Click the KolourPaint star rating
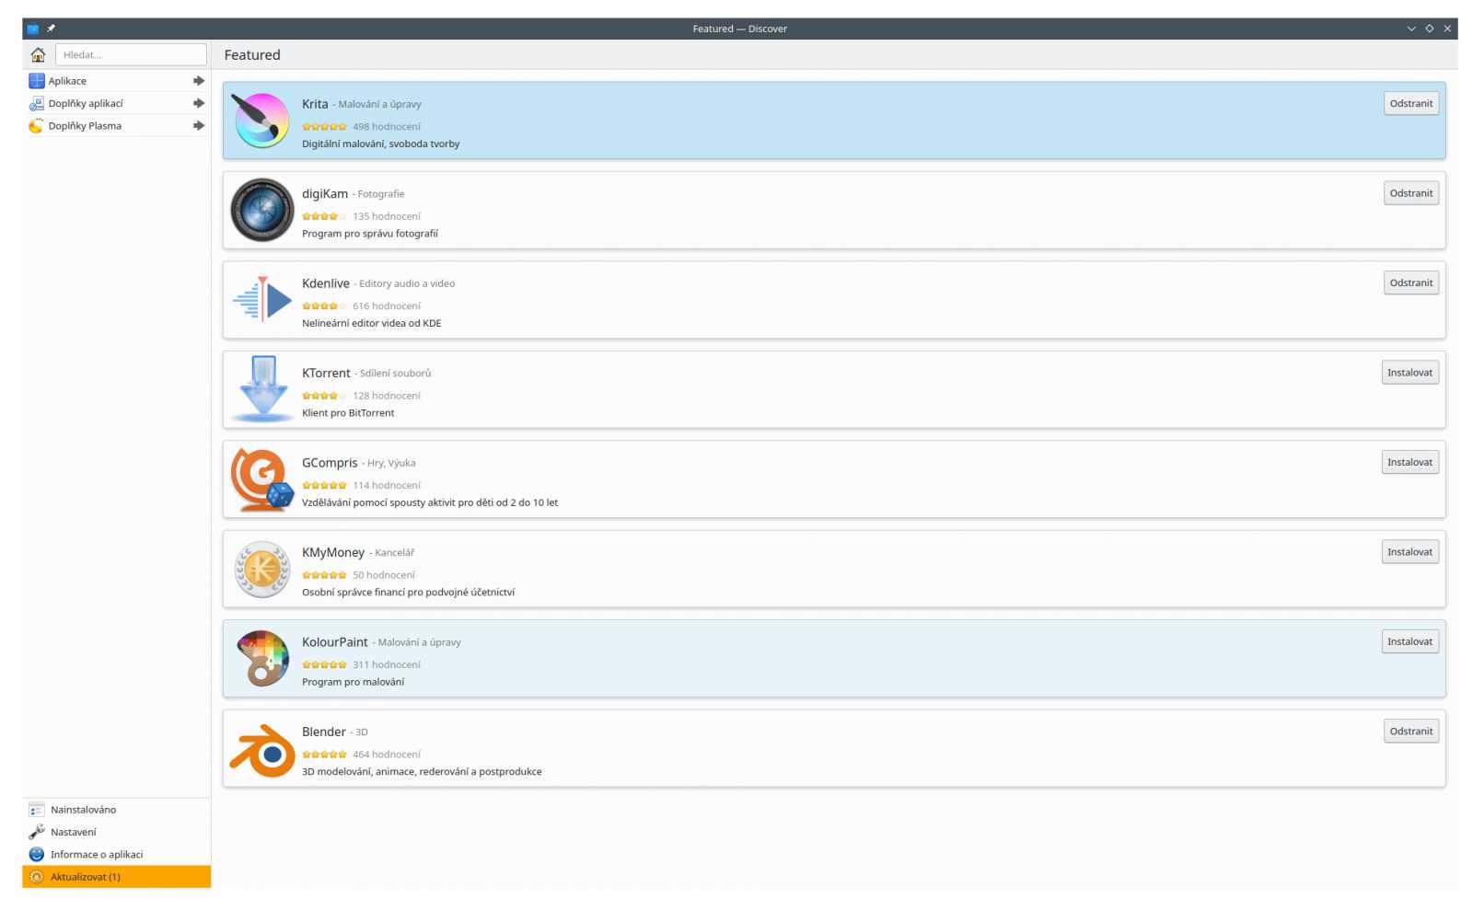The image size is (1473, 911). click(x=324, y=665)
